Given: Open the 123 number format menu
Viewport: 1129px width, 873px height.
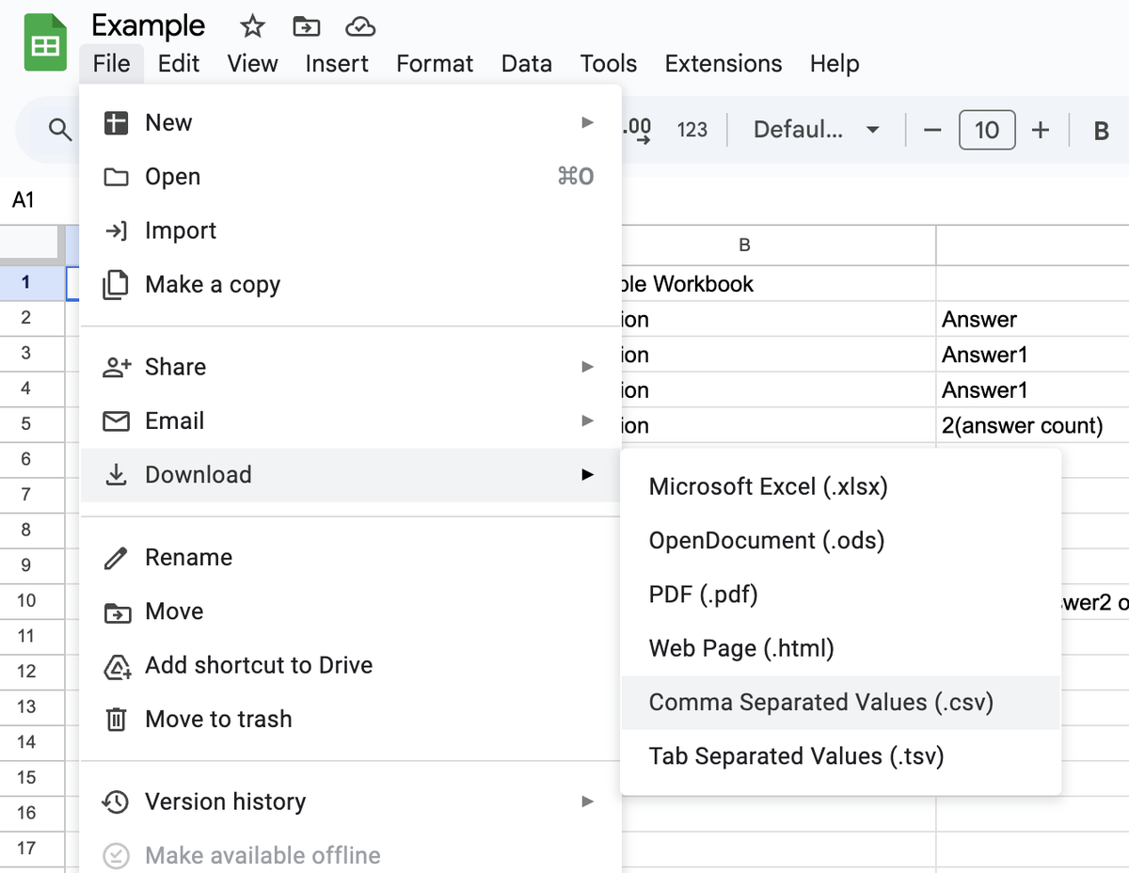Looking at the screenshot, I should (692, 130).
